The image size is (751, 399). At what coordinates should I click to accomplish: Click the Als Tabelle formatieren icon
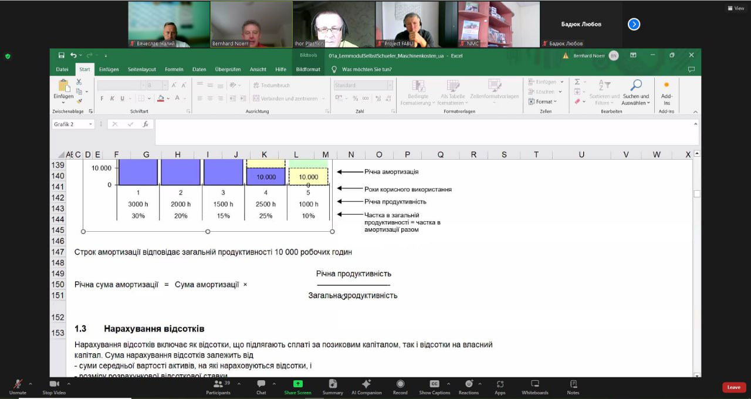point(453,86)
